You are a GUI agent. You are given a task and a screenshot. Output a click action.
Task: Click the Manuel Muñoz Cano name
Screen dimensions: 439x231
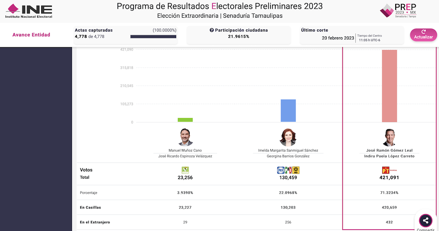(185, 151)
